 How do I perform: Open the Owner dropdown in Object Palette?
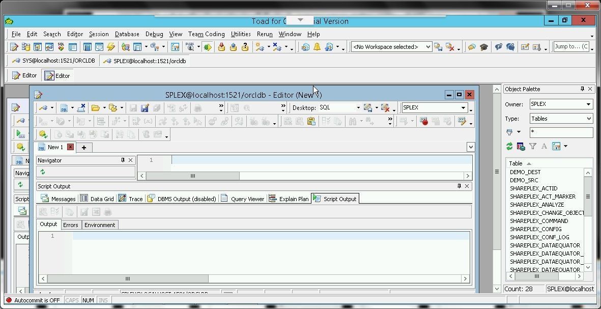click(x=588, y=104)
